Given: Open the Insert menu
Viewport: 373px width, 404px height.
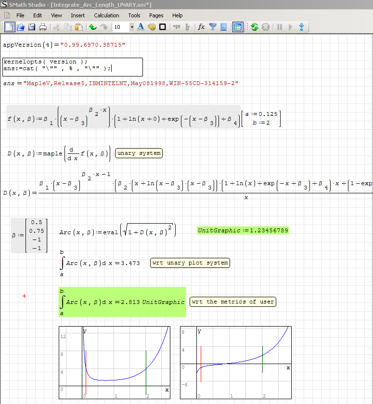Looking at the screenshot, I should coord(77,15).
